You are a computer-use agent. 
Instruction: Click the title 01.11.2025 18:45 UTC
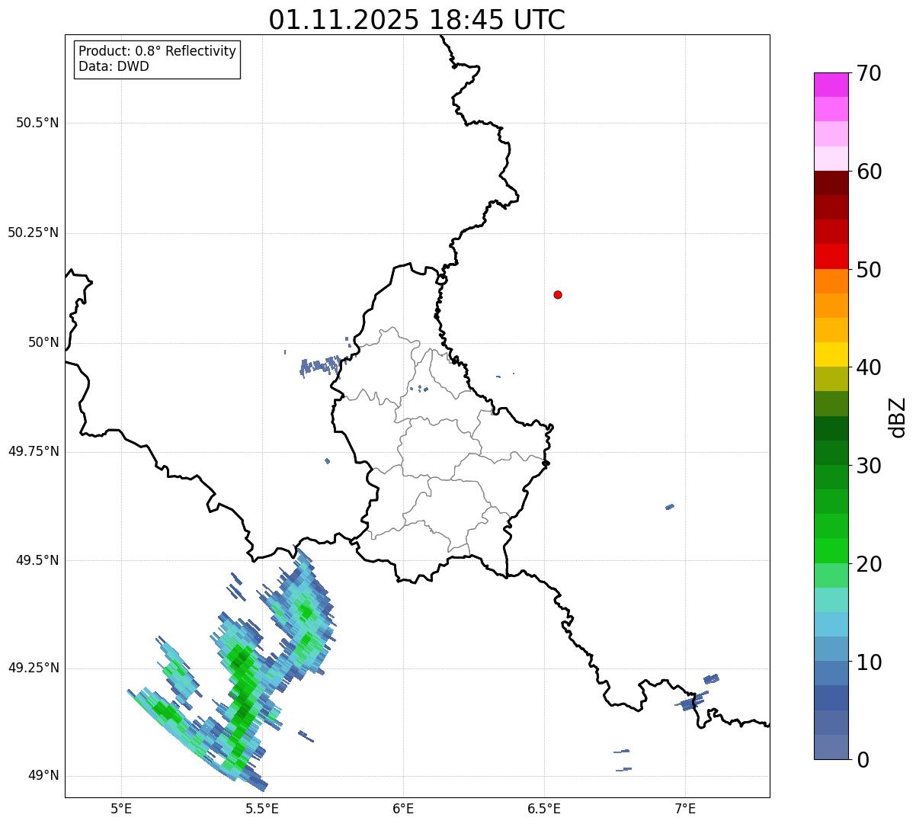coord(417,20)
